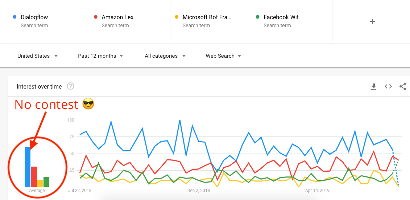Click the red Amazon Lex dot
Viewport: 410px width, 200px height.
96,17
